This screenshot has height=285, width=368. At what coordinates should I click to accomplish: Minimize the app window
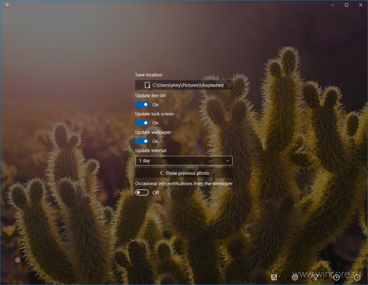pyautogui.click(x=332, y=5)
